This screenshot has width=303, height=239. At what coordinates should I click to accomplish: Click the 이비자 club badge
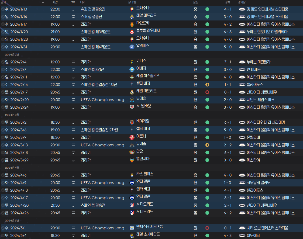[132, 70]
